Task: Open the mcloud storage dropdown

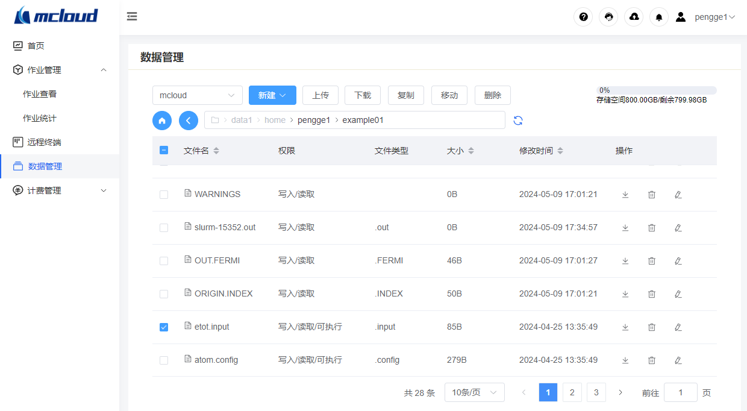Action: 197,95
